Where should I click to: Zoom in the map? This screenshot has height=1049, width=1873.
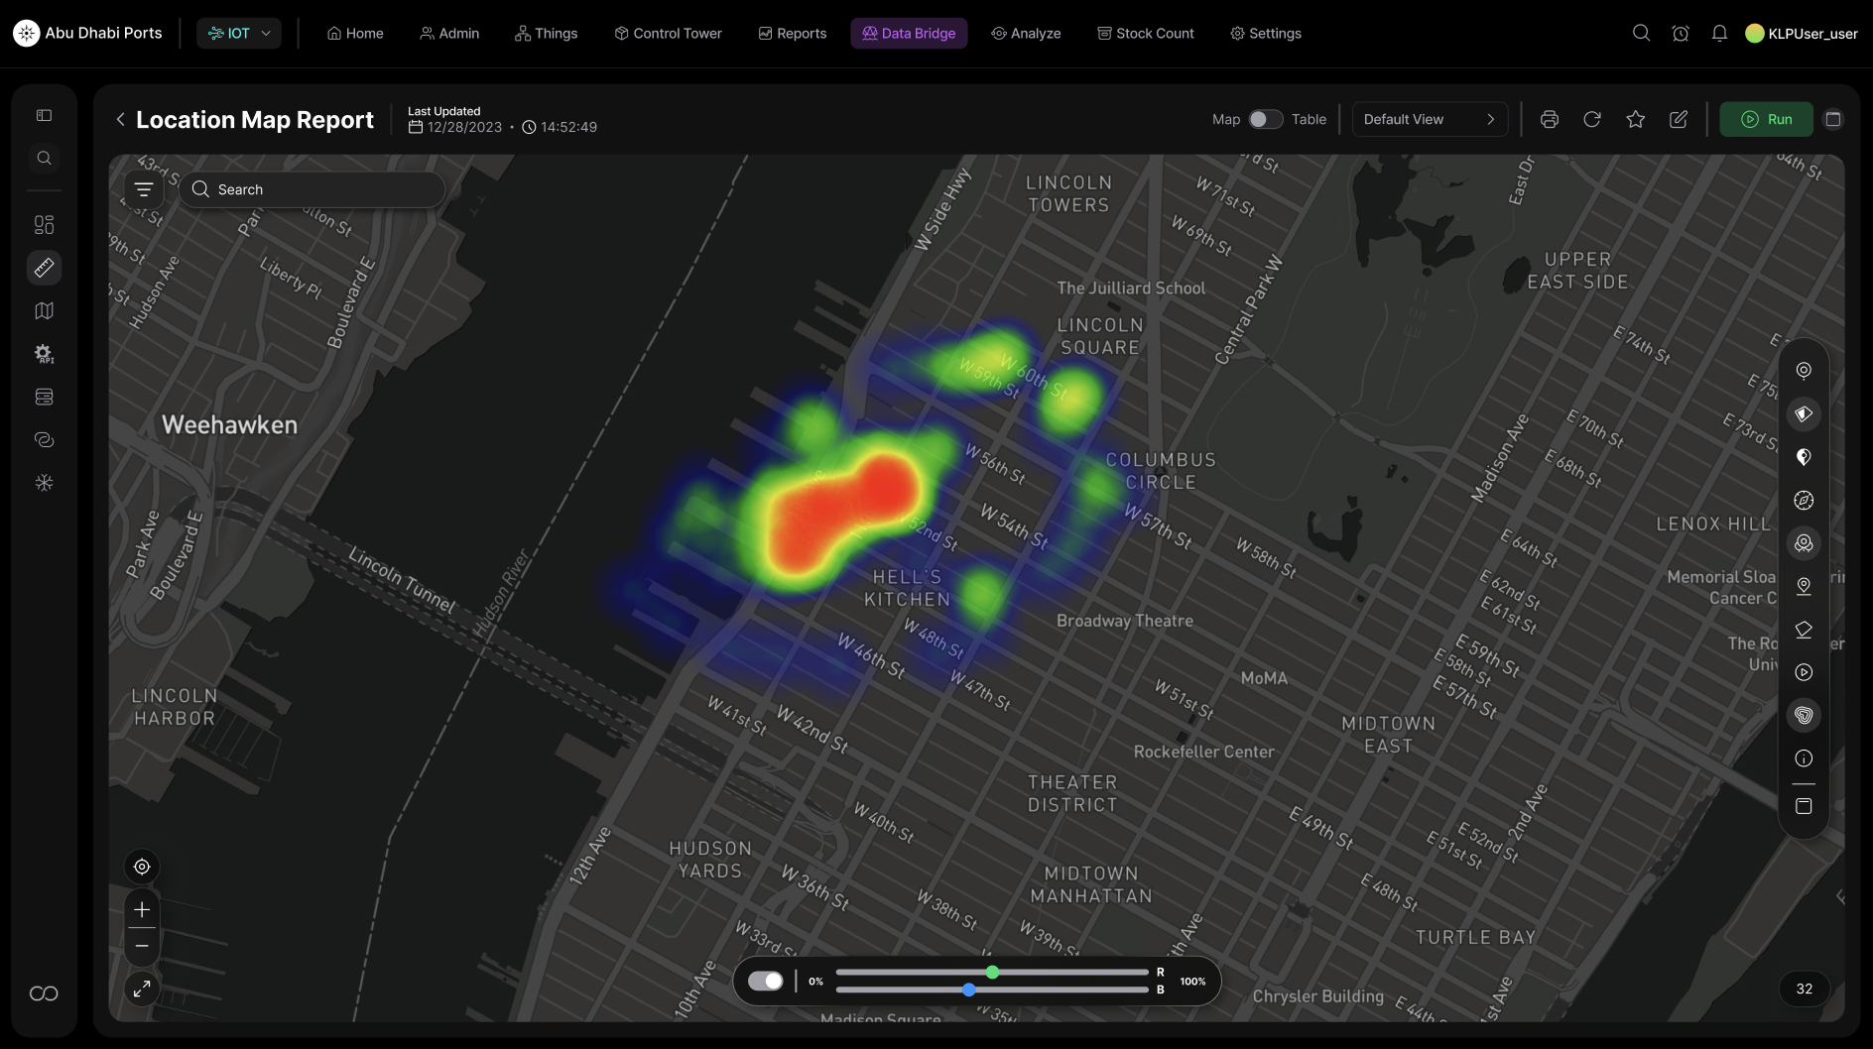[x=142, y=909]
